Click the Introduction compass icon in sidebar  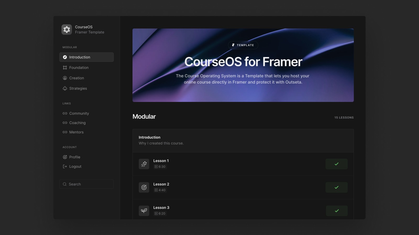point(65,57)
